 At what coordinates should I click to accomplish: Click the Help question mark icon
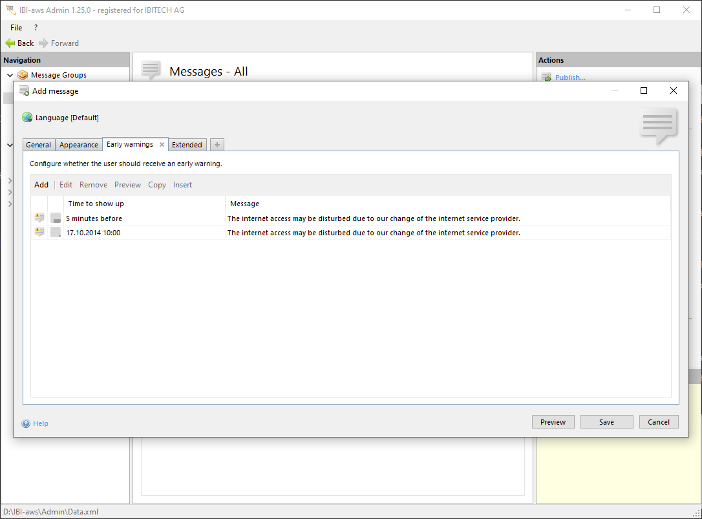click(x=26, y=423)
